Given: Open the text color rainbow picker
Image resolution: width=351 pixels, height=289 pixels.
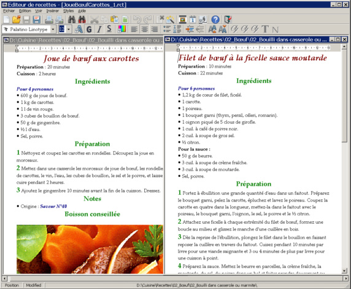Looking at the screenshot, I should coord(121,29).
